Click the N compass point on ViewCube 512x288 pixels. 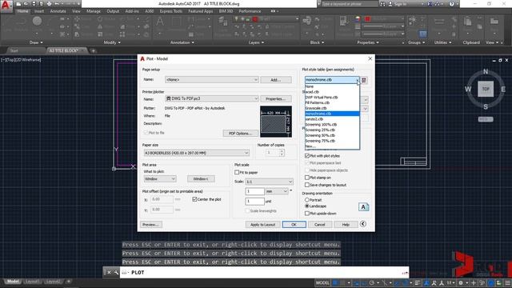(x=486, y=71)
